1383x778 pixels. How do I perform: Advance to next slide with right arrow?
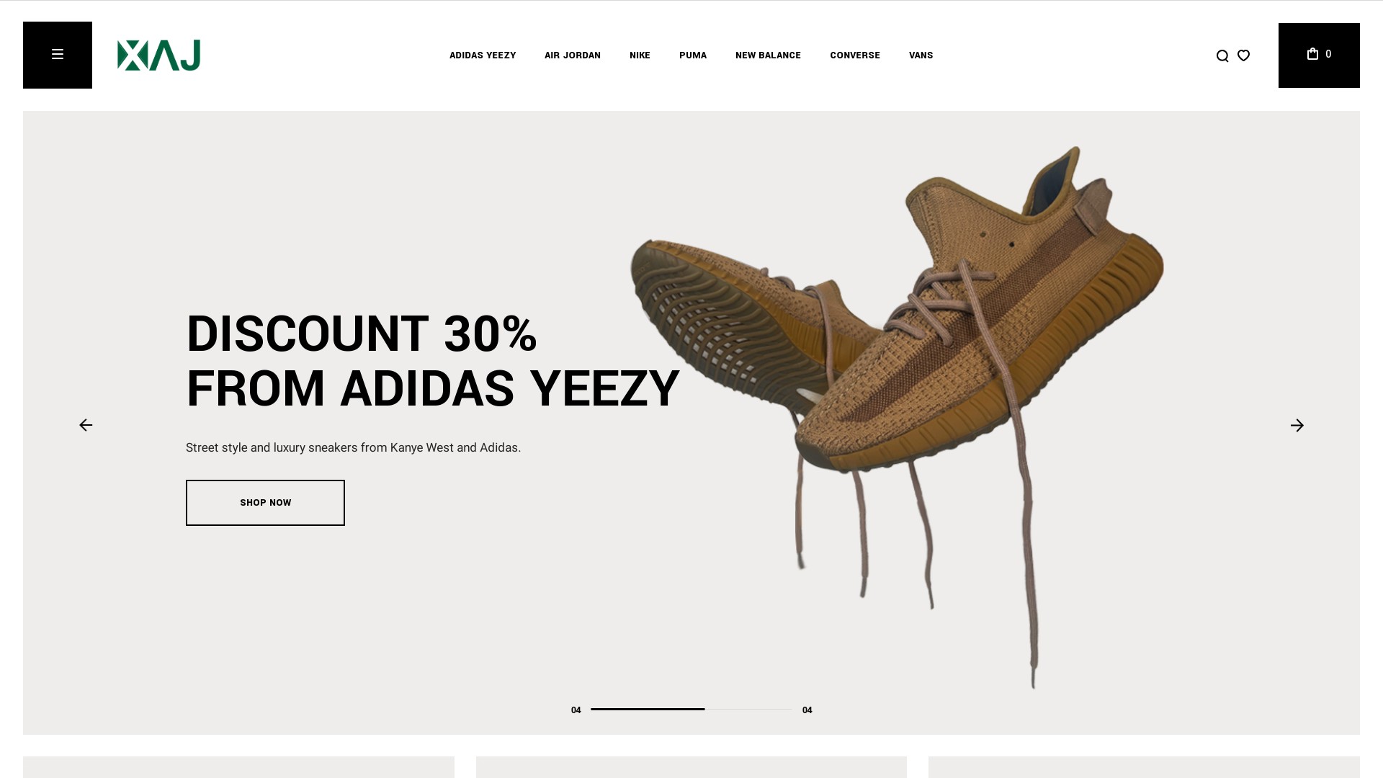click(x=1297, y=426)
